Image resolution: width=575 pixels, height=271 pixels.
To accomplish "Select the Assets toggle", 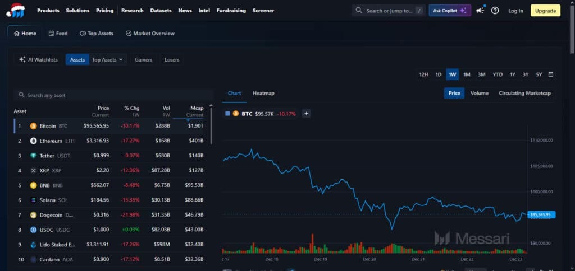I will point(77,59).
